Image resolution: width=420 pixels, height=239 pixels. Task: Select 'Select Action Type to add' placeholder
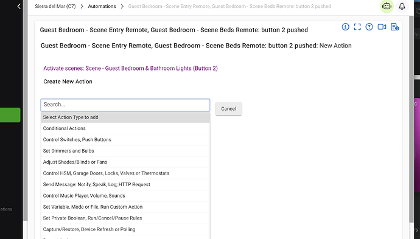[x=125, y=117]
